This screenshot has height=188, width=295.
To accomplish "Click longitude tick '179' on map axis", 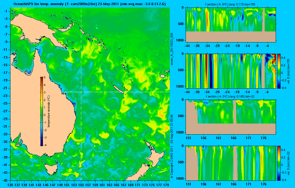I will point(166,185).
